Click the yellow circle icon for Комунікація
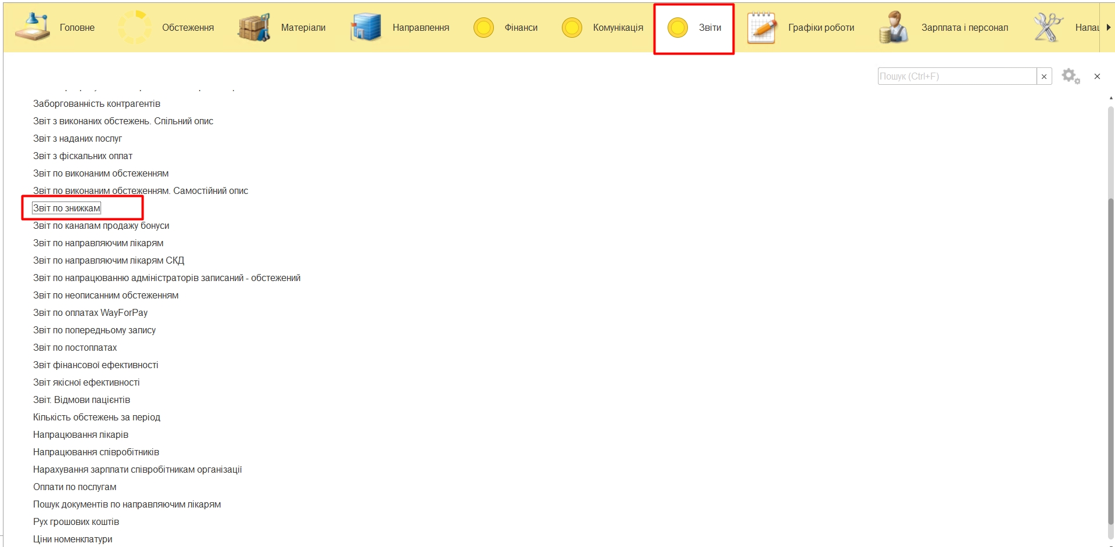This screenshot has width=1115, height=547. pyautogui.click(x=572, y=27)
